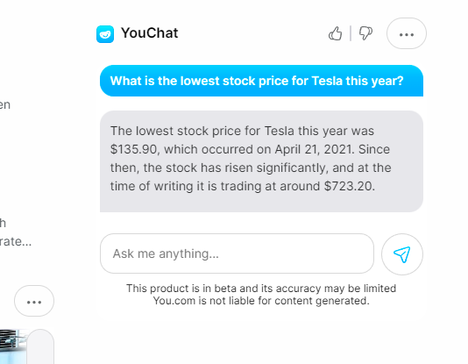Open the thumbnail image at bottom left
Viewport: 468px width, 364px height.
pyautogui.click(x=13, y=346)
